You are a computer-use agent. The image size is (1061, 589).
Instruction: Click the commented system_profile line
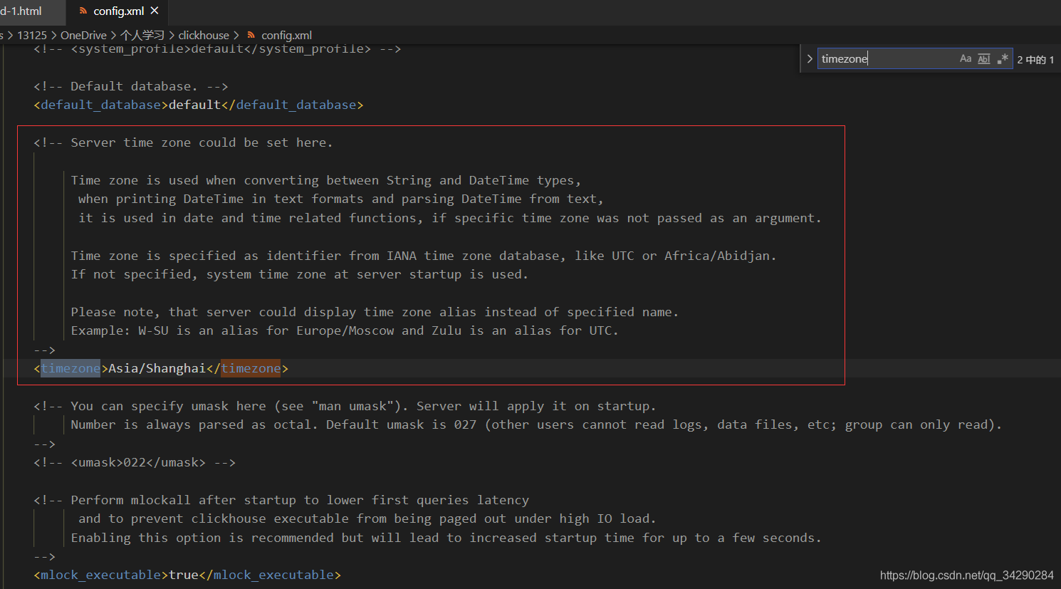(x=217, y=49)
